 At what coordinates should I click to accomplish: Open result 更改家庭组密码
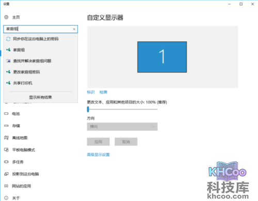26,72
